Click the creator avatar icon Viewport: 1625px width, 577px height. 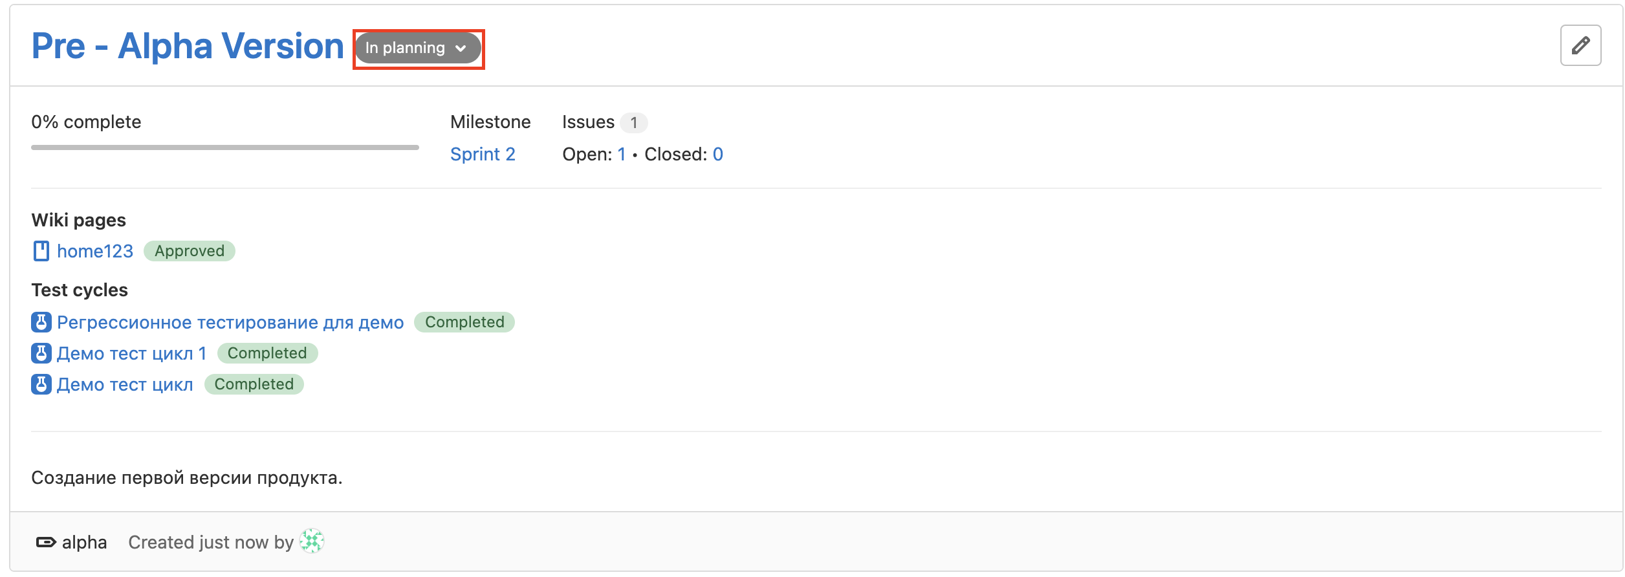click(312, 541)
